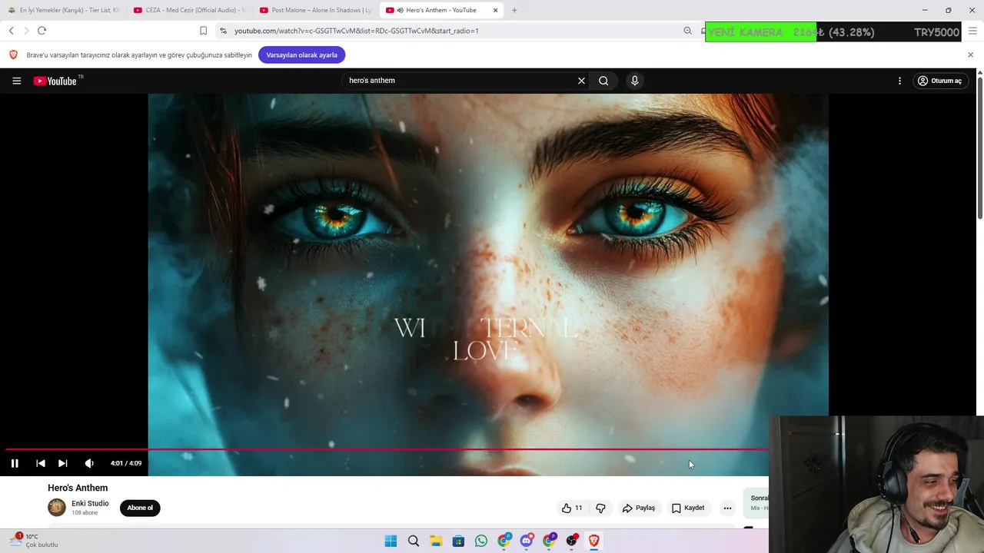Open the browser zoom magnifier icon

pyautogui.click(x=687, y=31)
